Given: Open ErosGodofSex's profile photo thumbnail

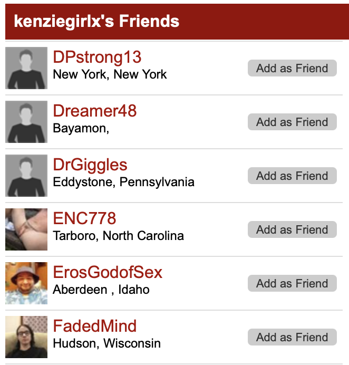Looking at the screenshot, I should pyautogui.click(x=26, y=283).
